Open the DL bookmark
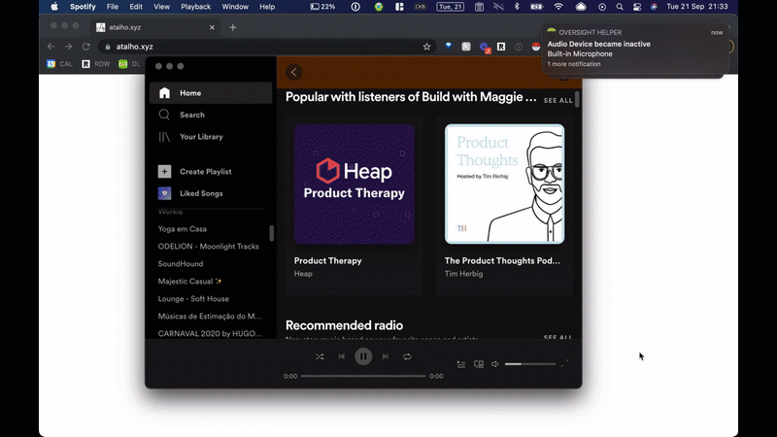The height and width of the screenshot is (437, 777). click(129, 64)
